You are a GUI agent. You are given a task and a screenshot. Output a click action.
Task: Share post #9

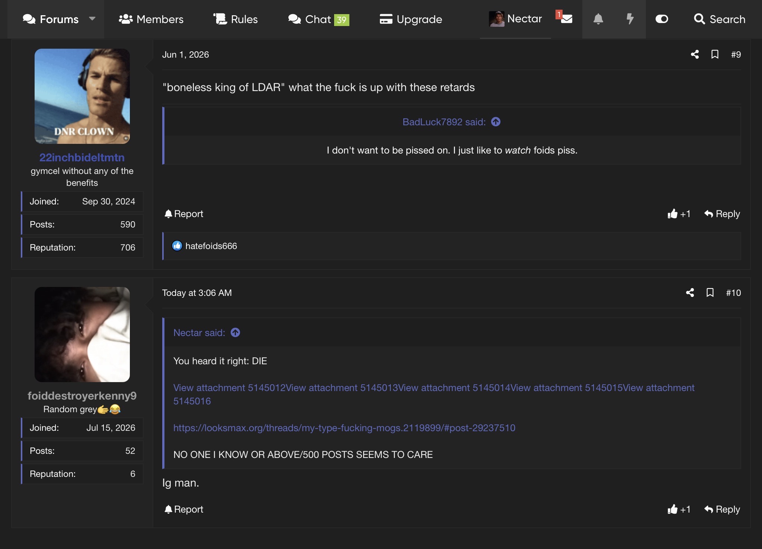point(695,55)
